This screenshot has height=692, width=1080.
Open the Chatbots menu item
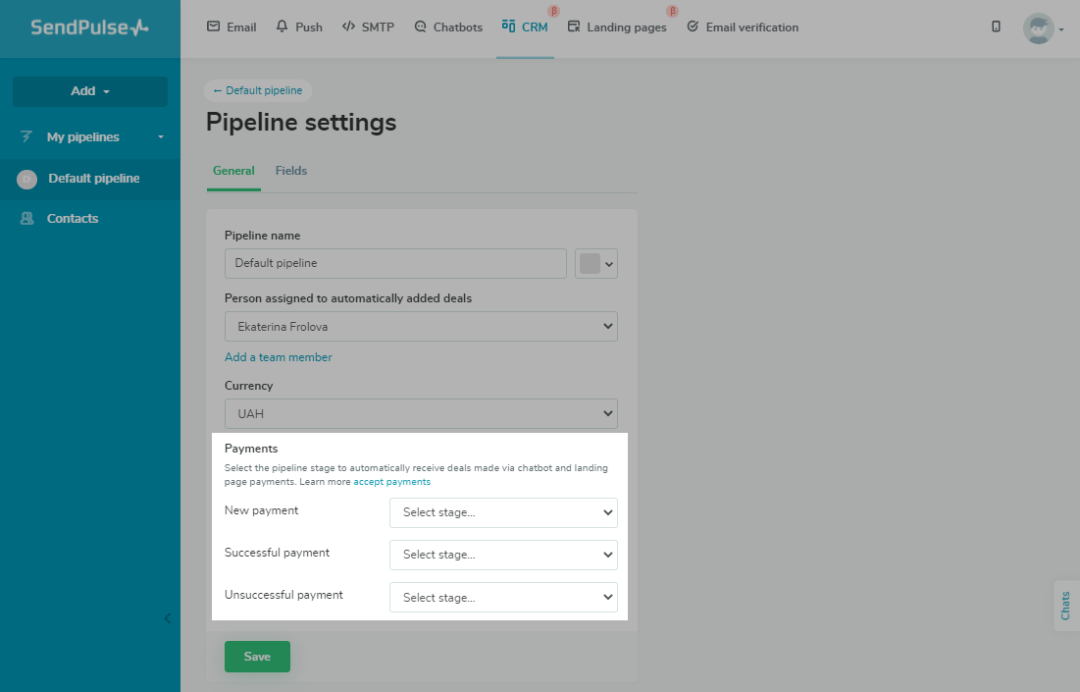(x=448, y=27)
